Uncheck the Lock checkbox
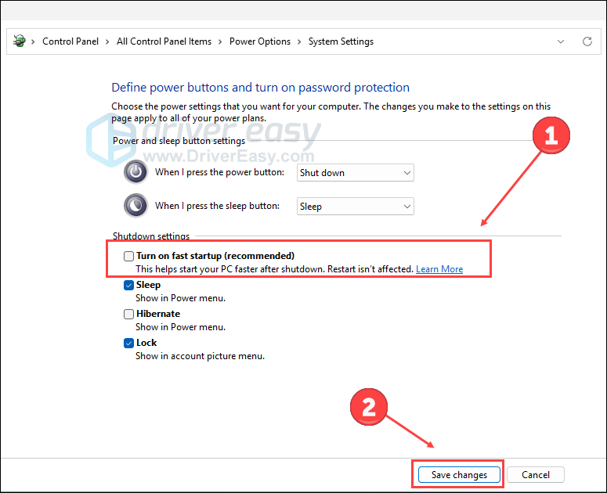Image resolution: width=607 pixels, height=493 pixels. tap(128, 343)
